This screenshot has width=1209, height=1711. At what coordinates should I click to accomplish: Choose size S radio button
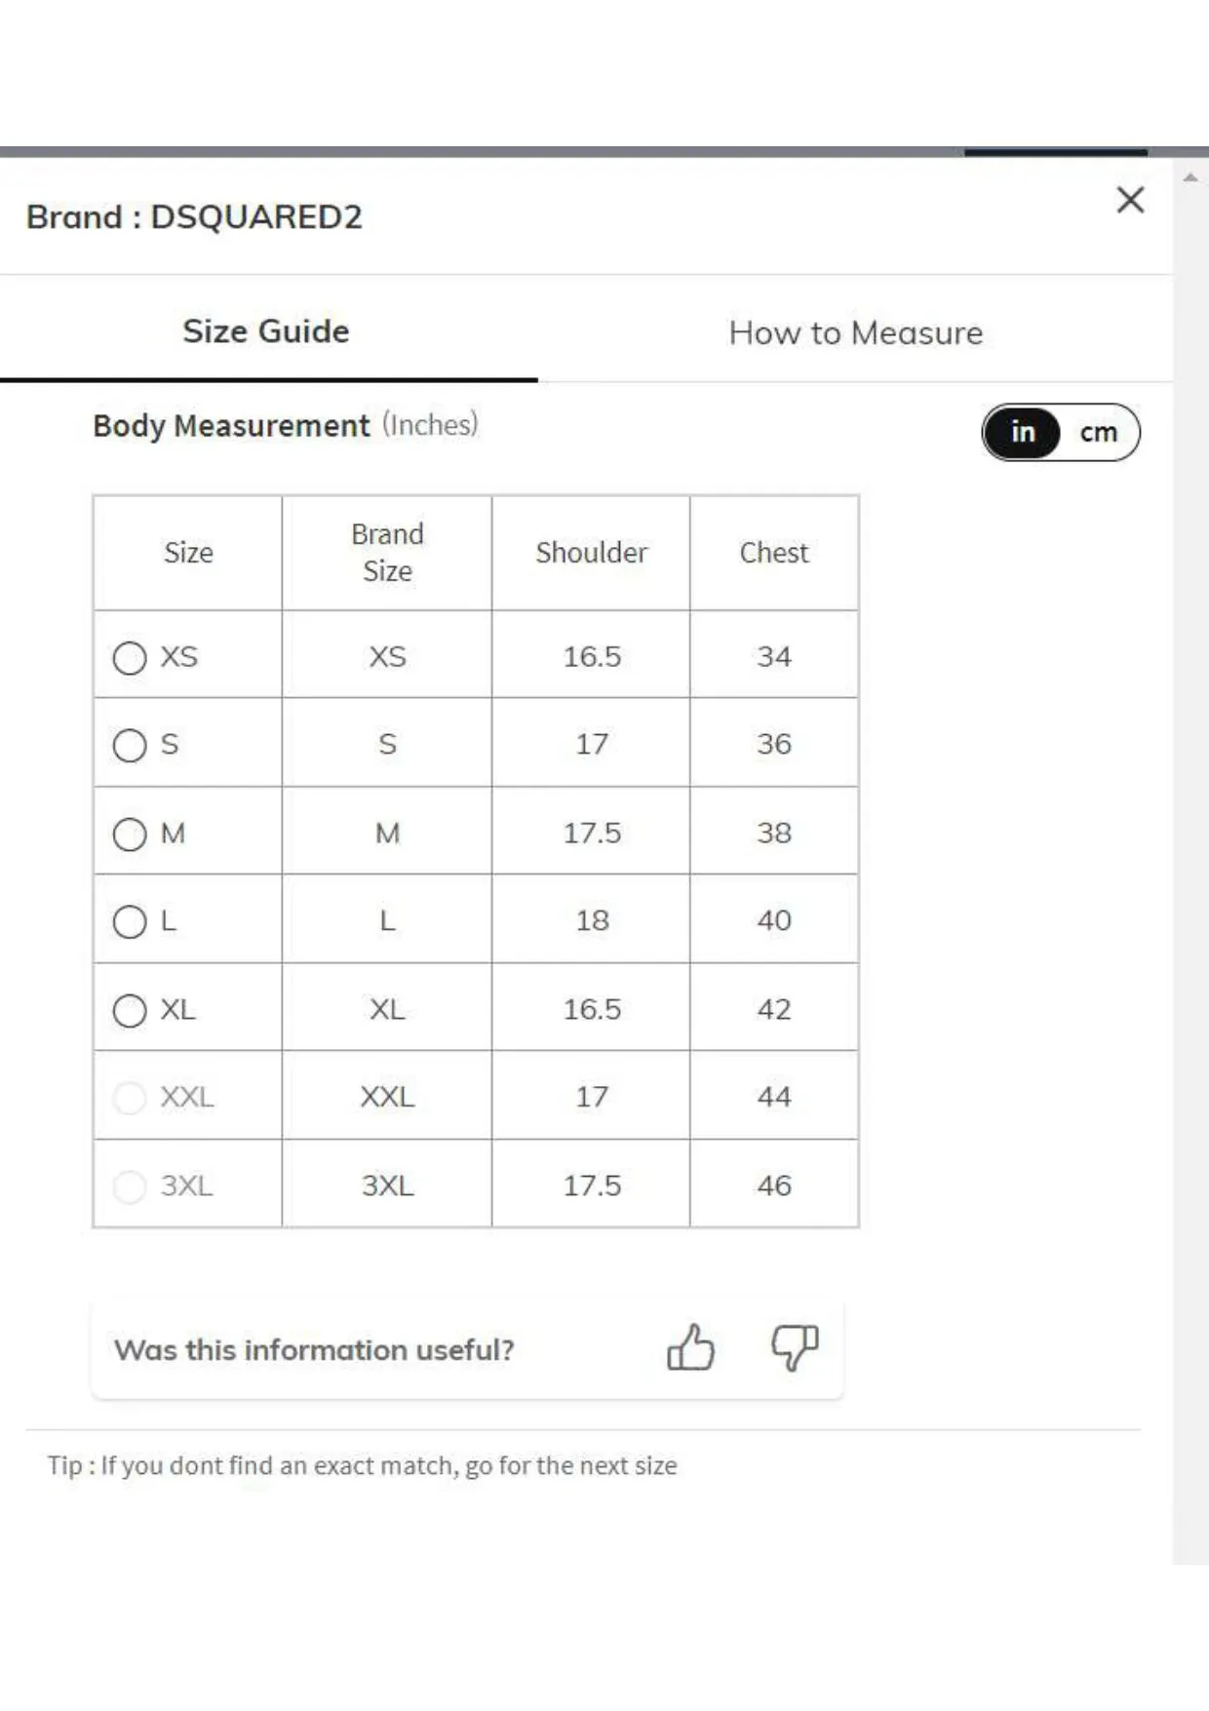[130, 746]
